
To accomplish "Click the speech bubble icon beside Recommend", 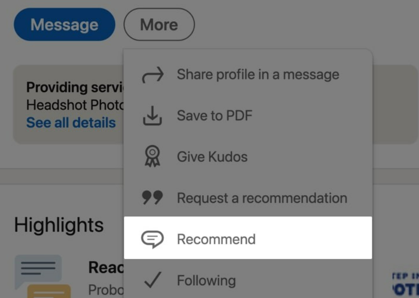I will (x=152, y=239).
